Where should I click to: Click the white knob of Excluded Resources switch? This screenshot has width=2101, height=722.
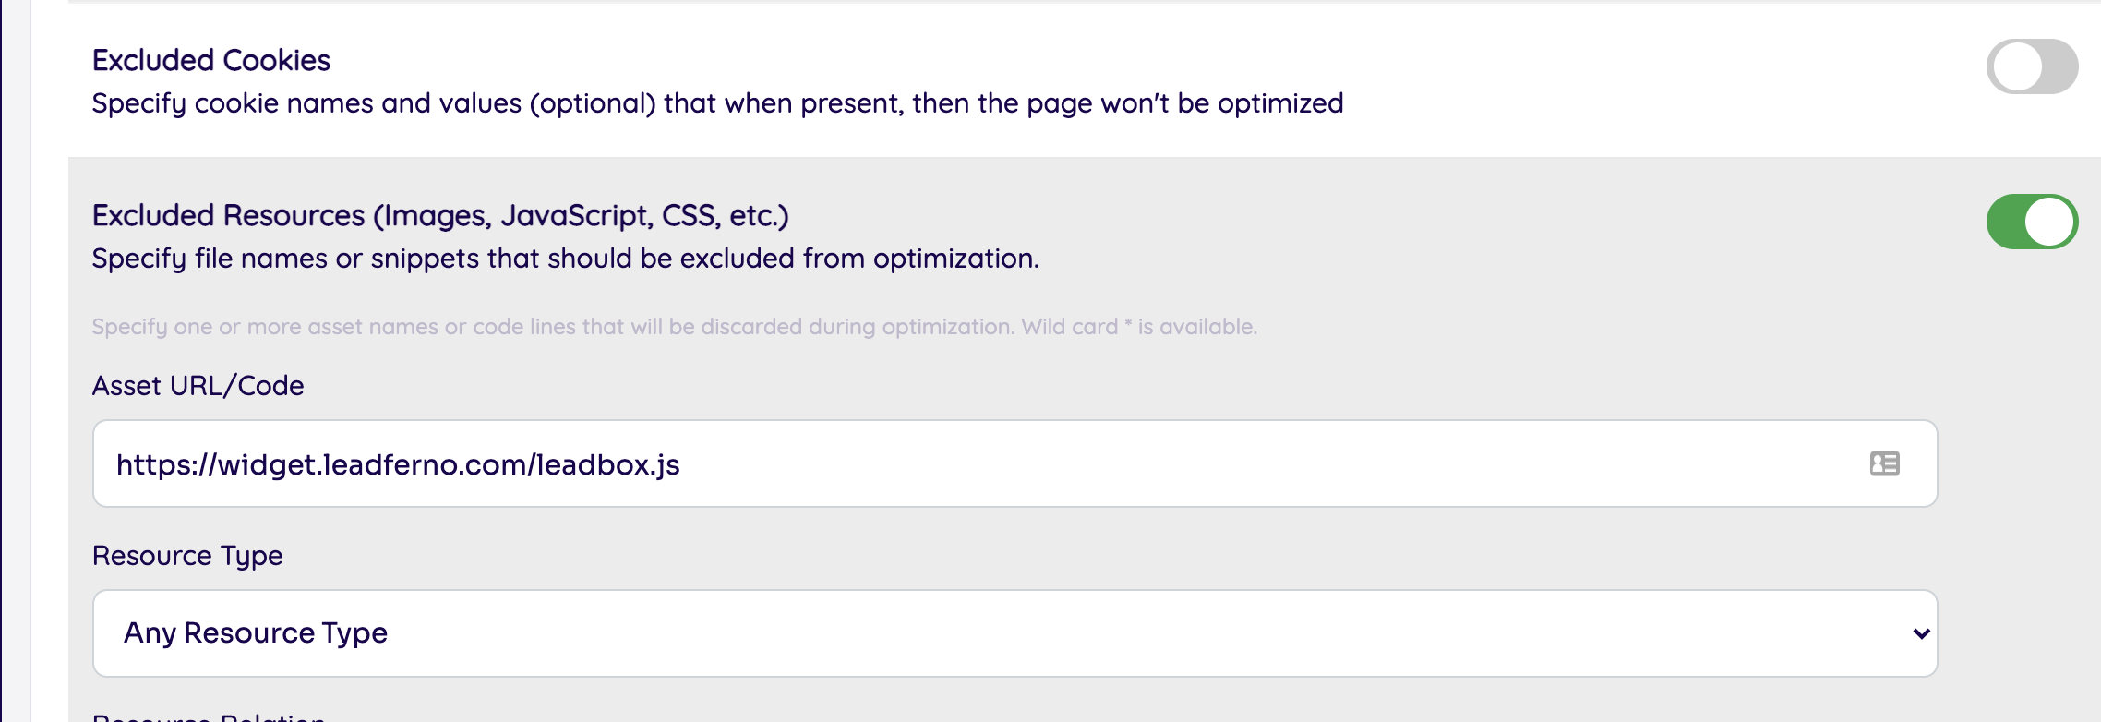click(x=2049, y=222)
